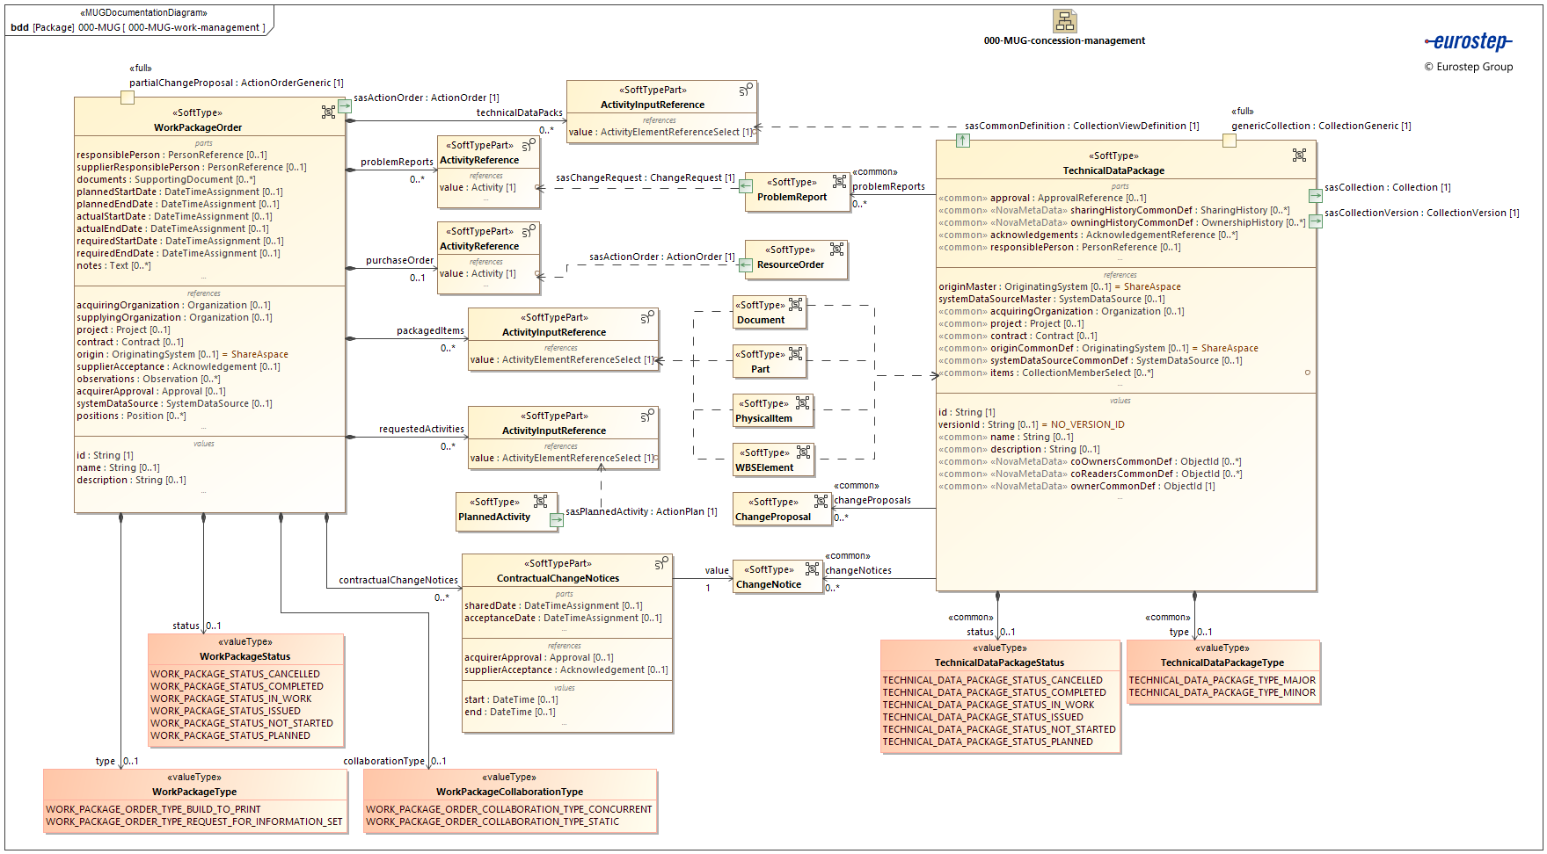Click the Document block's SoftType icon

click(x=795, y=305)
